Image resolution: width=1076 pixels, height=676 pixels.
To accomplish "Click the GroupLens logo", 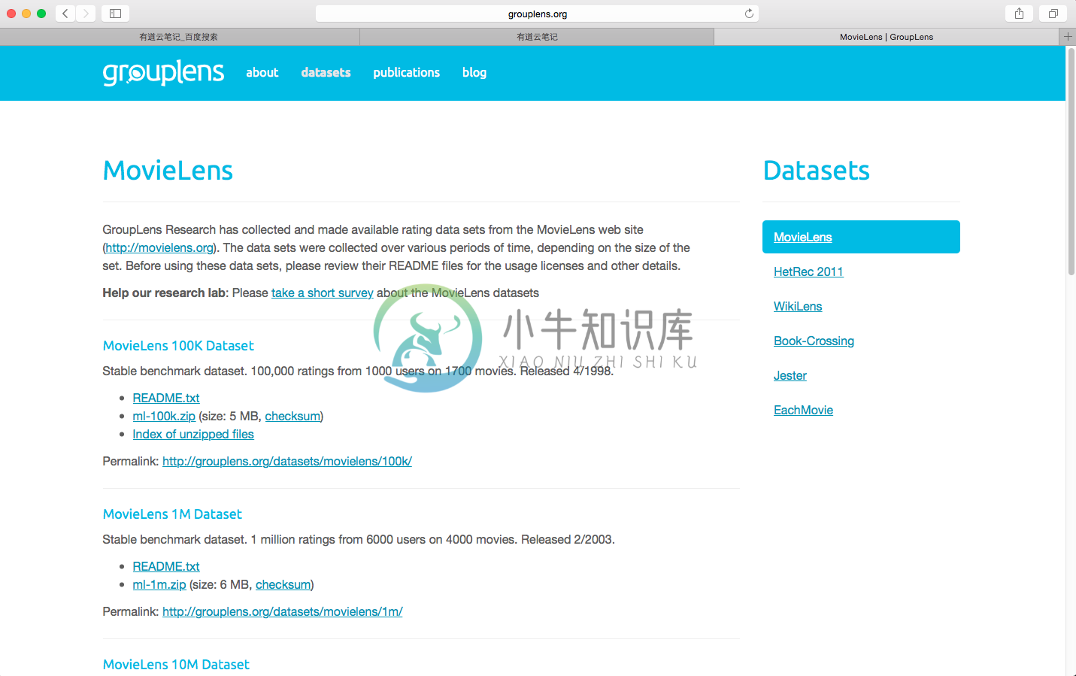I will tap(163, 72).
